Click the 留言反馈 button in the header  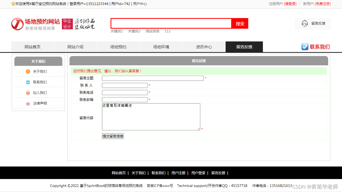[313, 24]
